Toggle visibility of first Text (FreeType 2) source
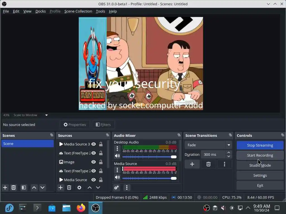This screenshot has width=286, height=214. coord(94,153)
